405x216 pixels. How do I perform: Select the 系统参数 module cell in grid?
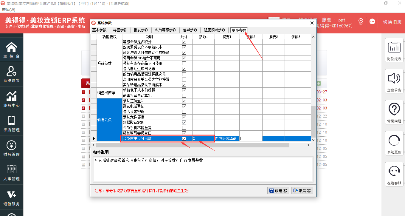(110, 63)
